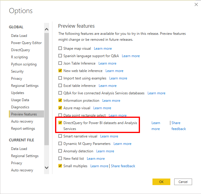Open Learn more for Information protection
The width and height of the screenshot is (201, 194).
pyautogui.click(x=111, y=101)
